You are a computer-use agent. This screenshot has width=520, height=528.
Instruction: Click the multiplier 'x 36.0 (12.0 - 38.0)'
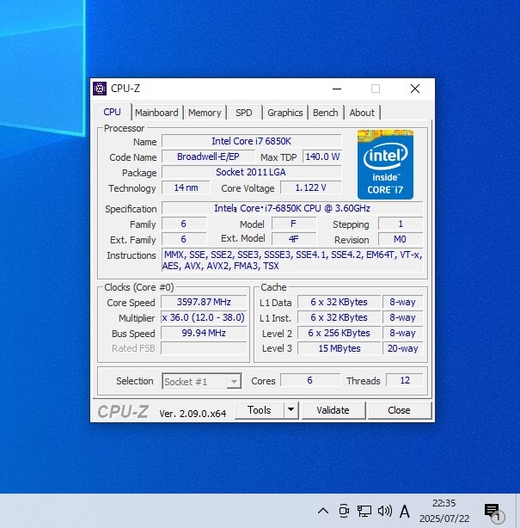[x=204, y=317]
